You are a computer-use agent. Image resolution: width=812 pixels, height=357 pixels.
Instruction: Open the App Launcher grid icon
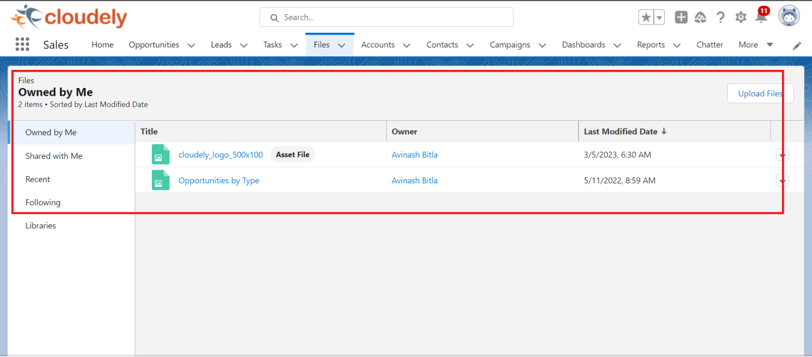point(22,45)
